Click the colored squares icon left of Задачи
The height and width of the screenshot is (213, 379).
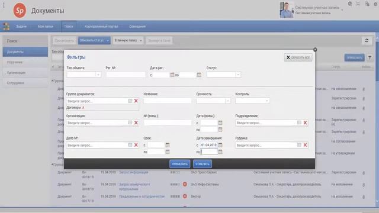[6, 26]
